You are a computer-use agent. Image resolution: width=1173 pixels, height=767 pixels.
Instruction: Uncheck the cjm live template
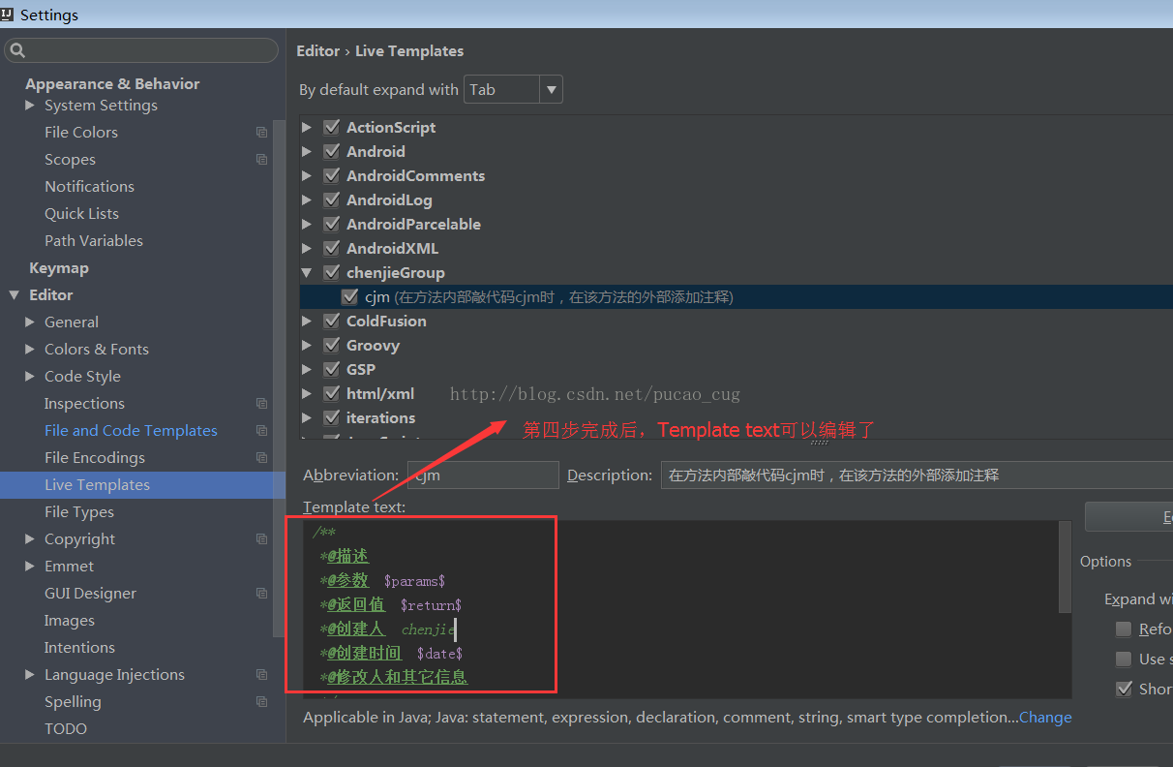(349, 296)
